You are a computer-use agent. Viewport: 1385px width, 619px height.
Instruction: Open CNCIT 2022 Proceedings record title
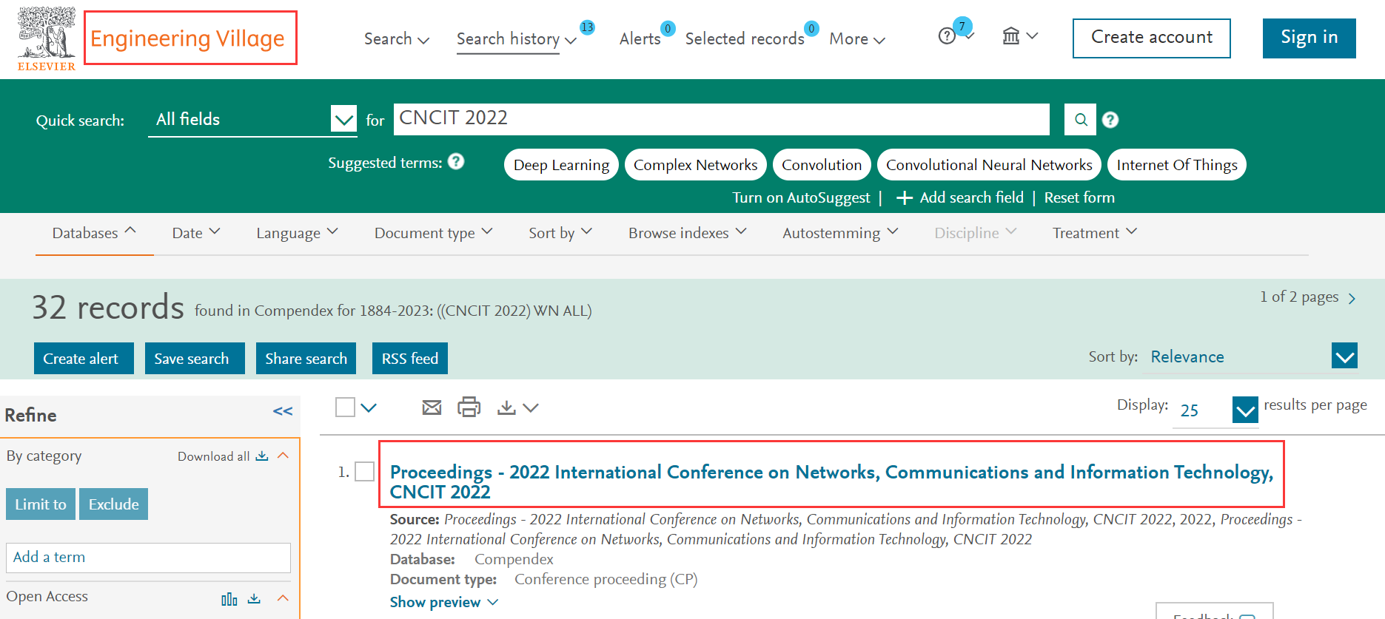(x=831, y=481)
